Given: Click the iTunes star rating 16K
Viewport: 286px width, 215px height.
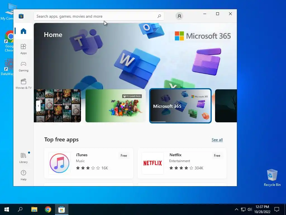Looking at the screenshot, I should pos(92,168).
